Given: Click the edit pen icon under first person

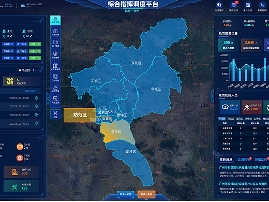Looking at the screenshot, I should [11, 36].
